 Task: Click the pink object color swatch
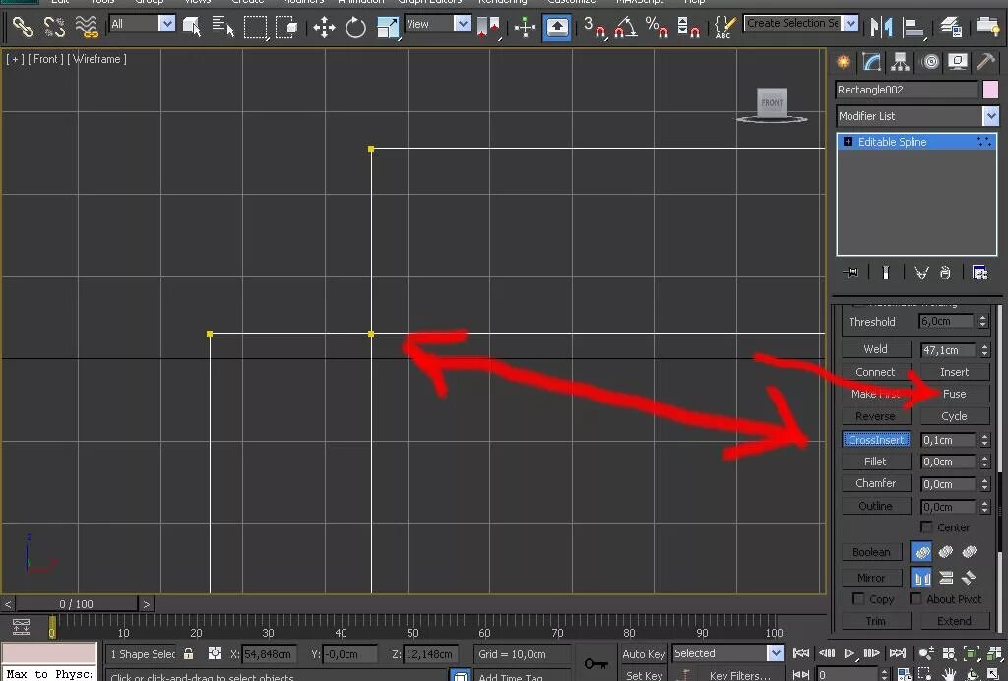click(x=990, y=90)
